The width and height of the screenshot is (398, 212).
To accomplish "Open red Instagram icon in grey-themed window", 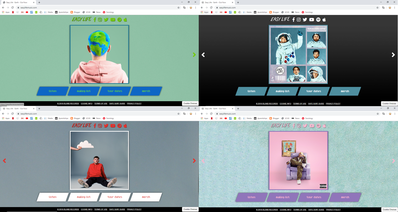I will point(100,126).
